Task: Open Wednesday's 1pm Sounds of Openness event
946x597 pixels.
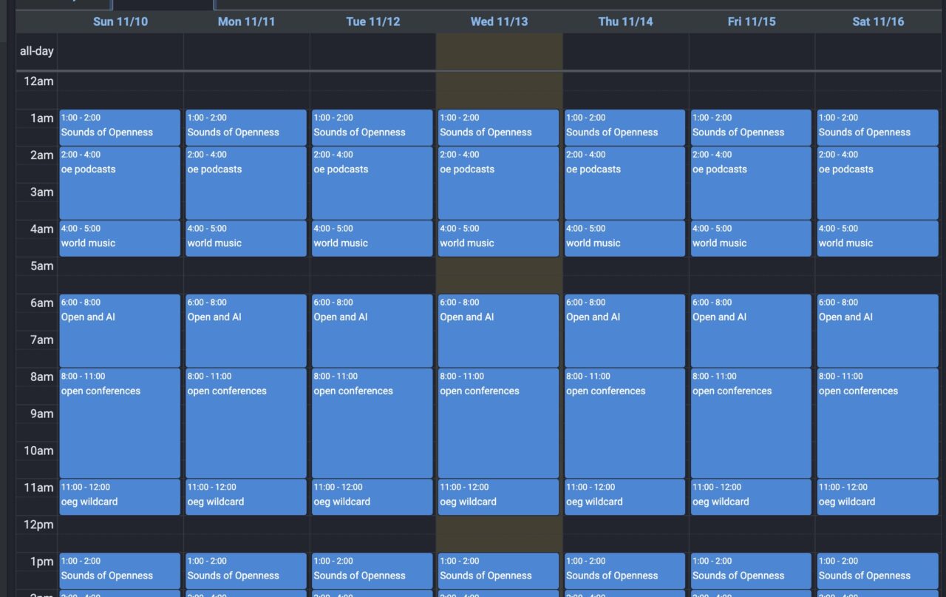Action: pyautogui.click(x=499, y=571)
